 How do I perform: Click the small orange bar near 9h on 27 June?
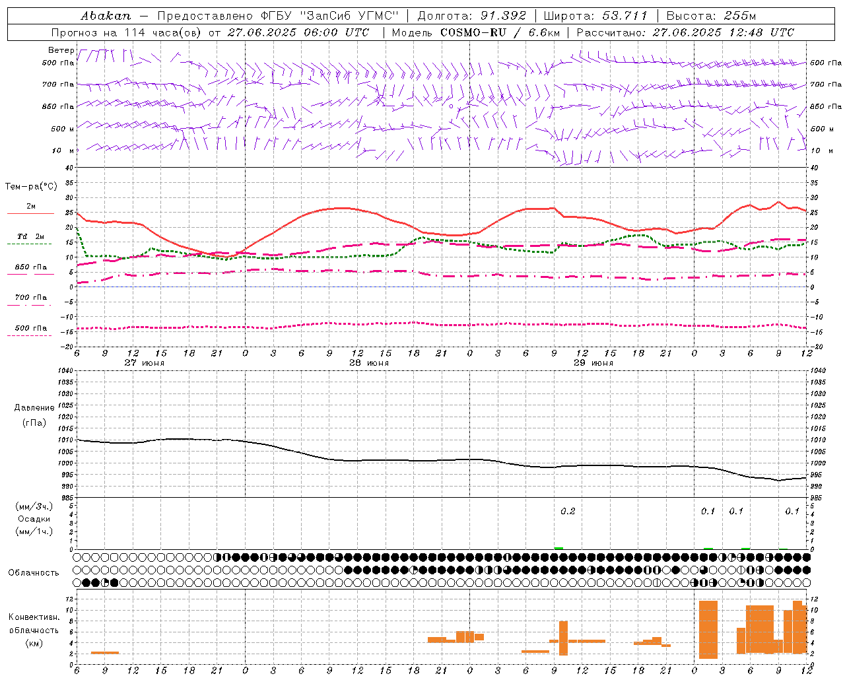pos(105,652)
